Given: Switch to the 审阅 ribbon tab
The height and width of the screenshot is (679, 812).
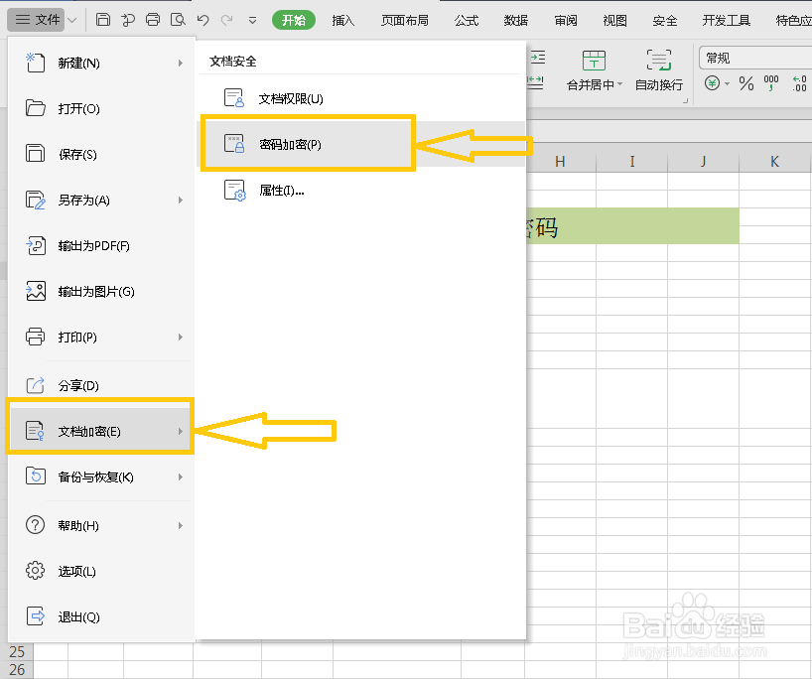Looking at the screenshot, I should point(566,20).
